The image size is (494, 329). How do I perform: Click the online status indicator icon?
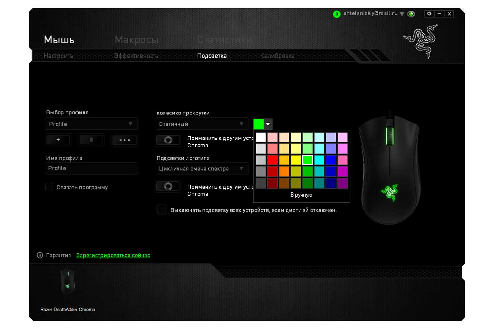coord(411,14)
